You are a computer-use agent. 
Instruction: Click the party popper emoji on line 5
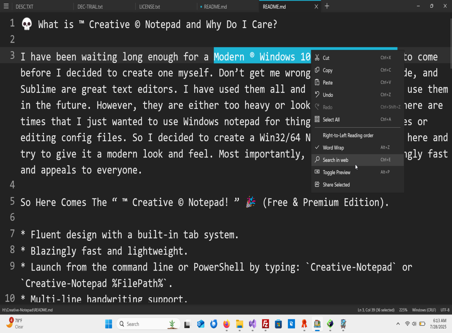point(251,202)
